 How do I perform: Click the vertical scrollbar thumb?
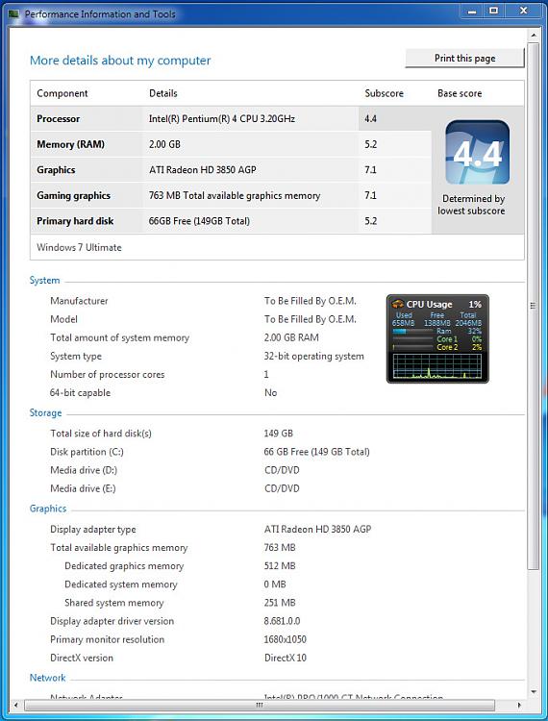[x=534, y=307]
